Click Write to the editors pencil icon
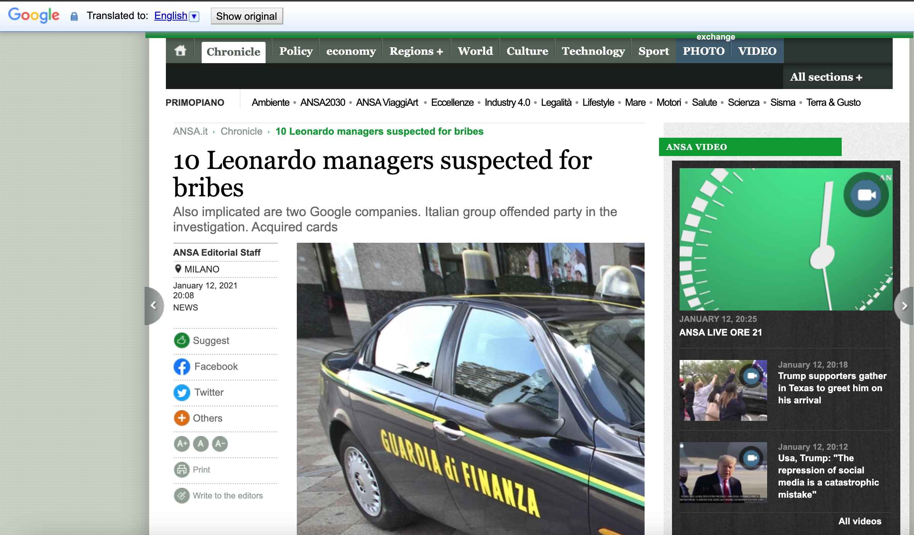 (x=182, y=495)
